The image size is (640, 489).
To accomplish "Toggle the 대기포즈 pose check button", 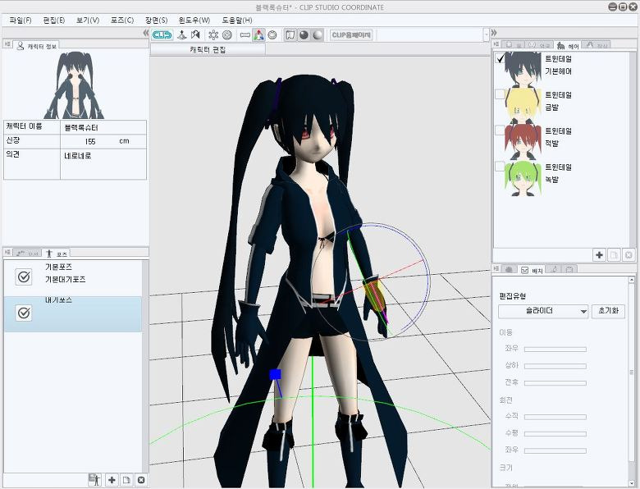I will click(24, 313).
